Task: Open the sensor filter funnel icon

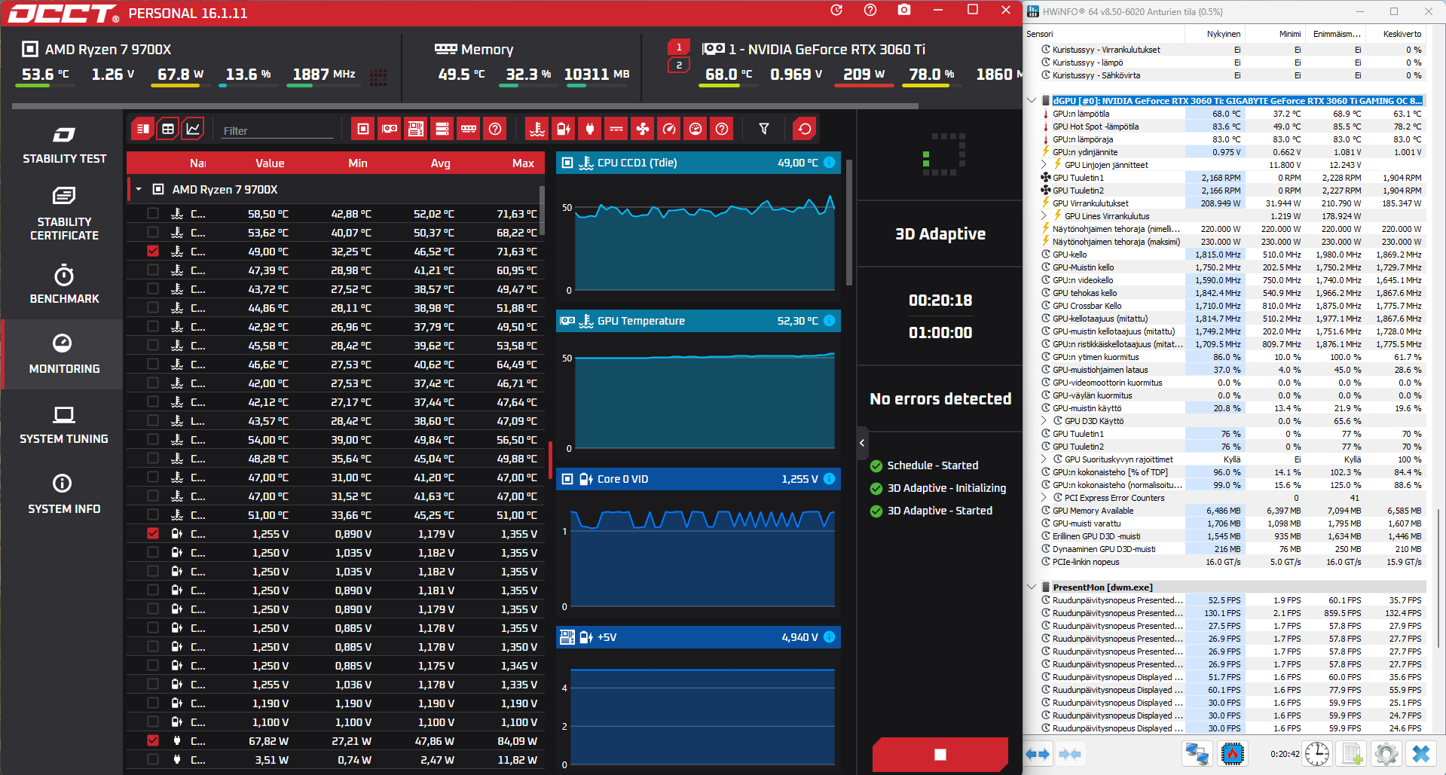Action: (x=764, y=129)
